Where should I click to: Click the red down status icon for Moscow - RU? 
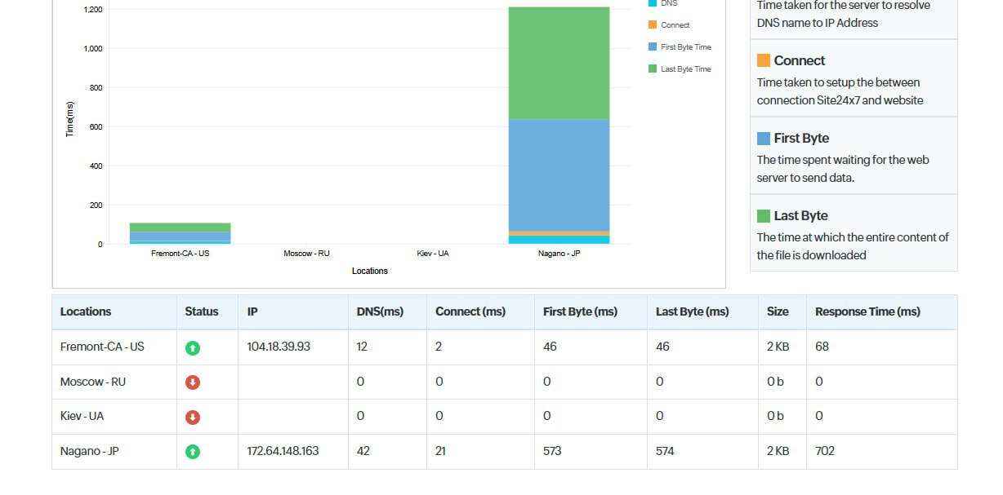[193, 382]
